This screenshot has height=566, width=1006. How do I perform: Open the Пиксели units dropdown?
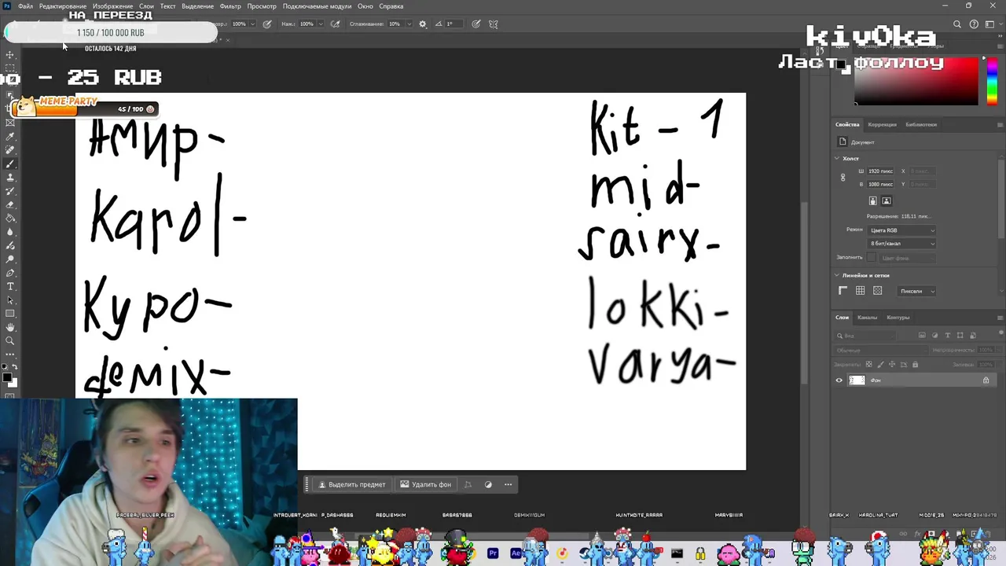(916, 291)
